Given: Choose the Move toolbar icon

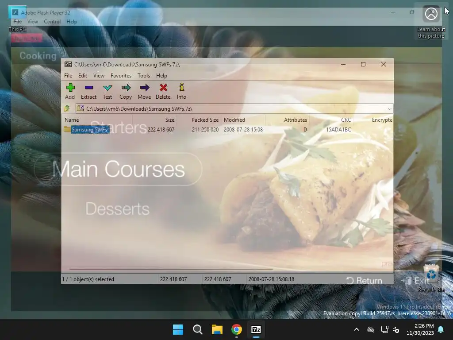Looking at the screenshot, I should pyautogui.click(x=144, y=91).
